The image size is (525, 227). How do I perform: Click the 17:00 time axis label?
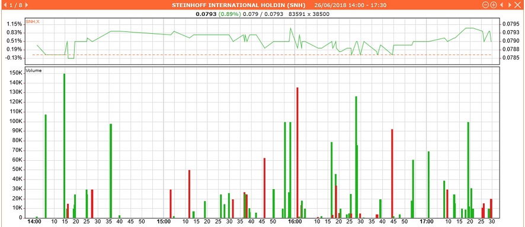point(427,221)
